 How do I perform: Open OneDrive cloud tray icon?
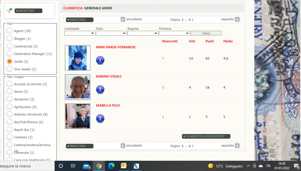click(x=261, y=166)
